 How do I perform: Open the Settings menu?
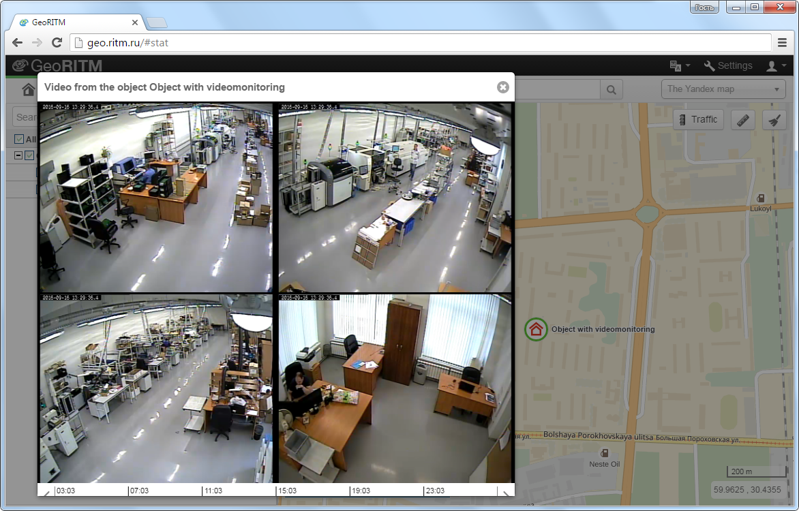(727, 65)
